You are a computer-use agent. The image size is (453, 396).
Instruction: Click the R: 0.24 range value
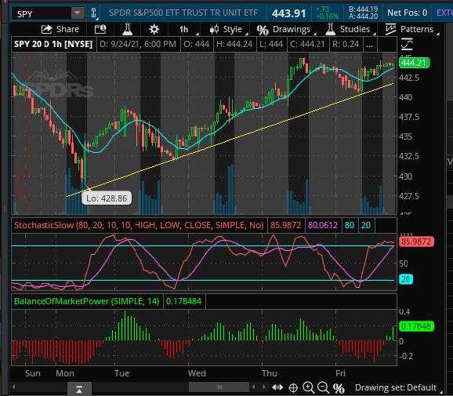coord(346,44)
